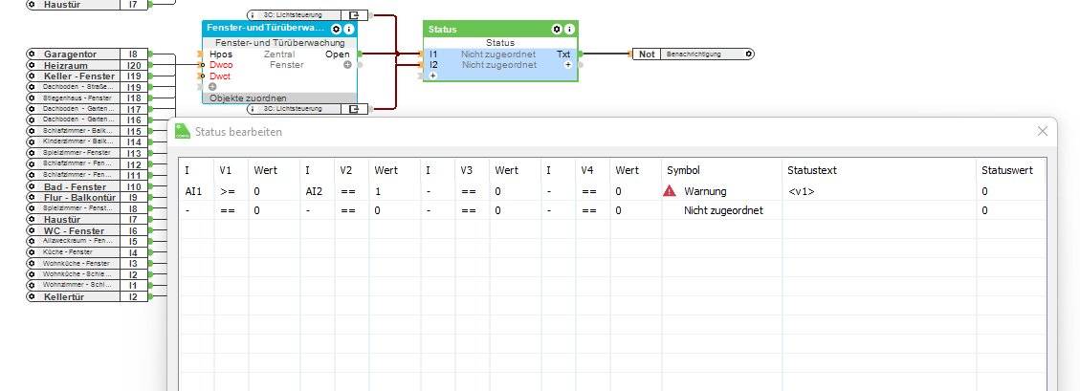Click gear icon beside Heizraum input
This screenshot has width=1080, height=391.
pyautogui.click(x=31, y=65)
